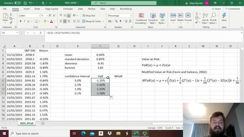Click the Auto Fill Options icon below F11
Viewport: 244px width, 137px height.
111,97
